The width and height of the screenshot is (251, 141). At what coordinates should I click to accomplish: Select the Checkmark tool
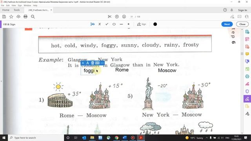[x=107, y=24]
